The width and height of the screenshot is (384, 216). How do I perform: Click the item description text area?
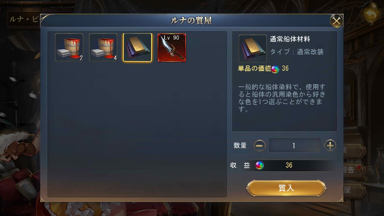tap(282, 98)
